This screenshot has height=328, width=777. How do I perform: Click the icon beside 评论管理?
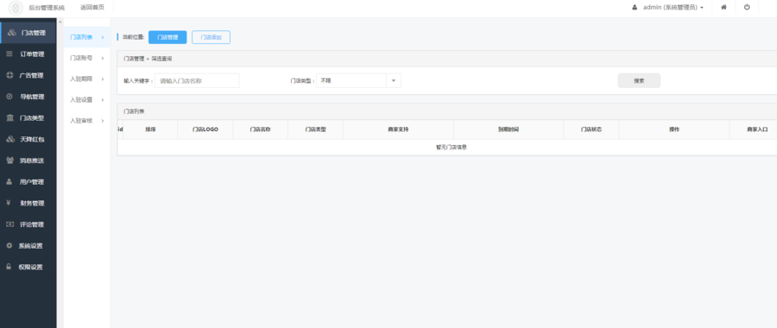pos(9,224)
